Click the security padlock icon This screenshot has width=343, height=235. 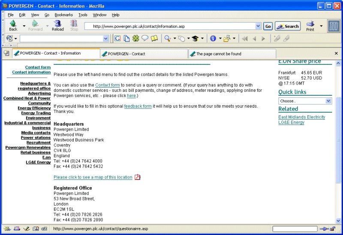(333, 229)
